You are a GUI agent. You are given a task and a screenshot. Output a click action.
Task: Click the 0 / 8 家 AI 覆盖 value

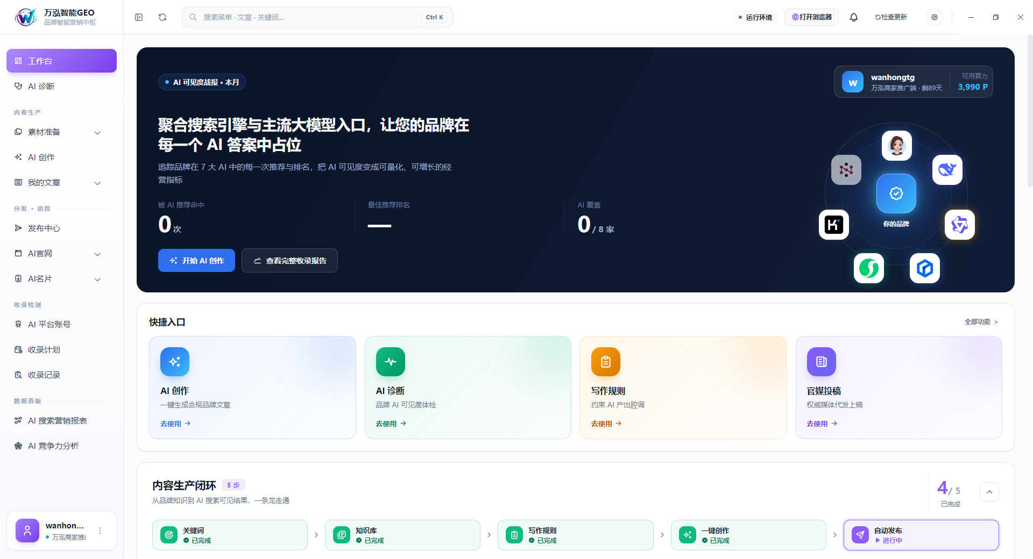[596, 224]
